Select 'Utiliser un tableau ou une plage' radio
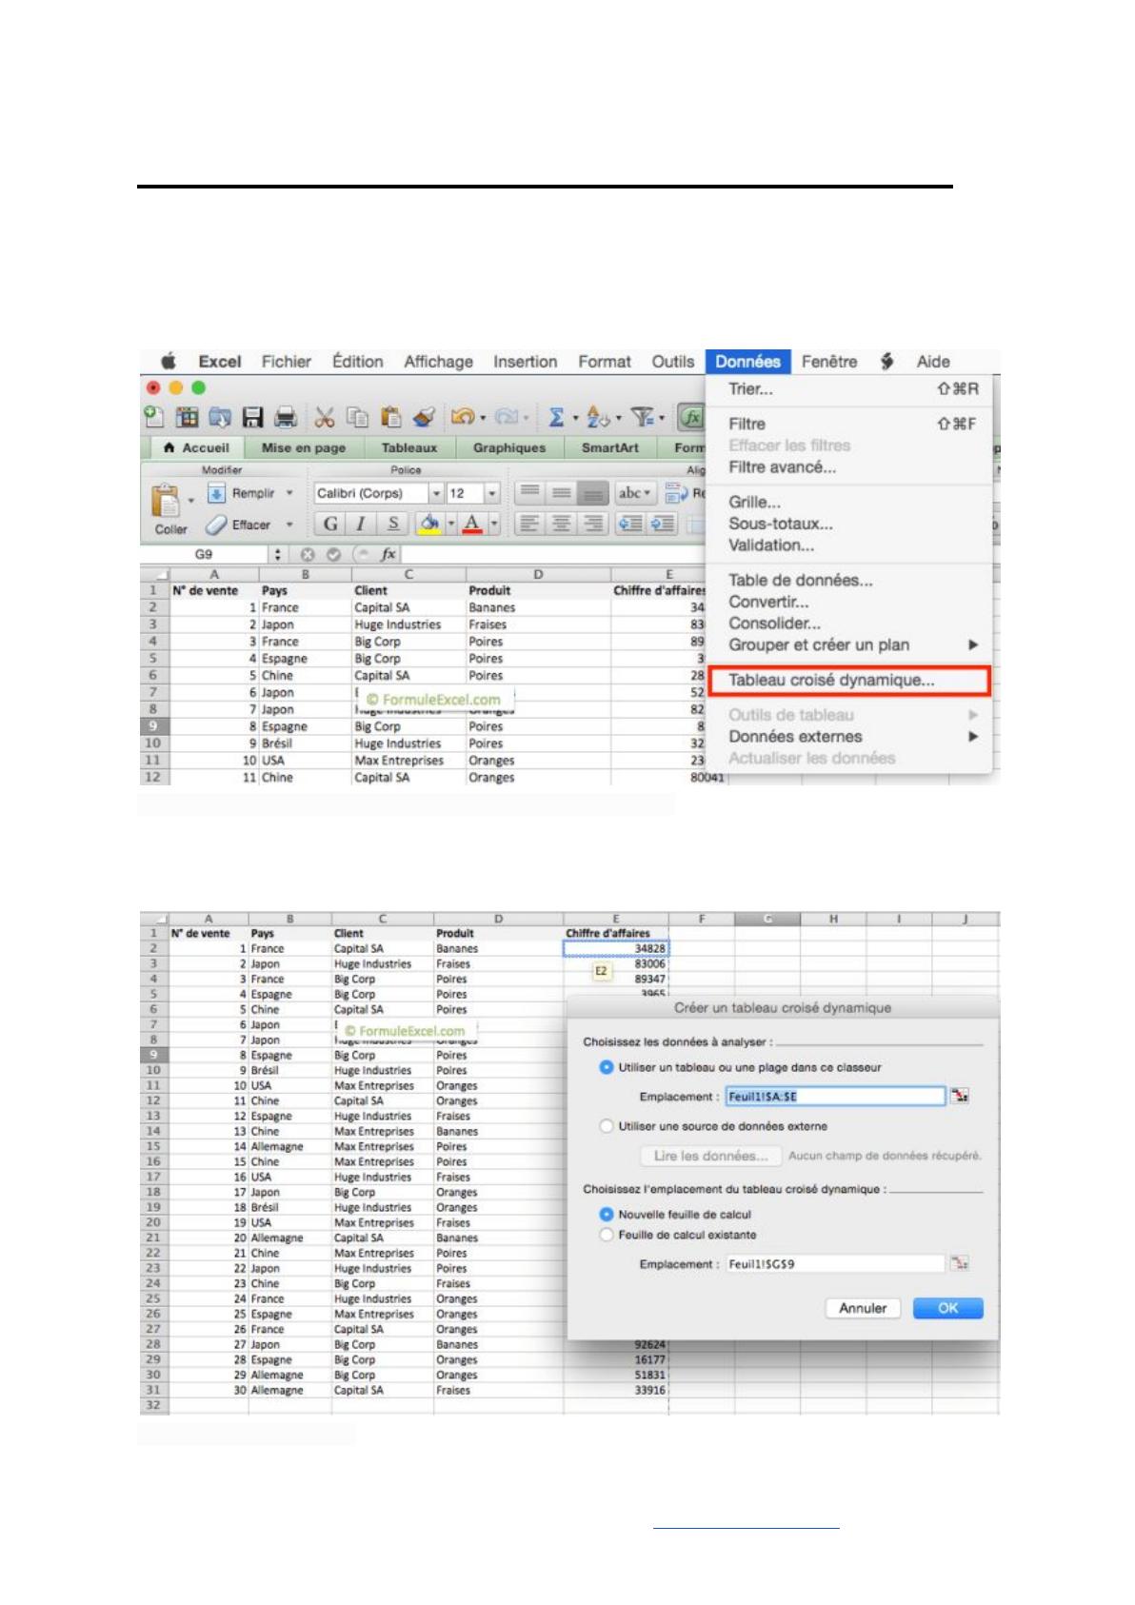This screenshot has width=1135, height=1605. pyautogui.click(x=607, y=1068)
